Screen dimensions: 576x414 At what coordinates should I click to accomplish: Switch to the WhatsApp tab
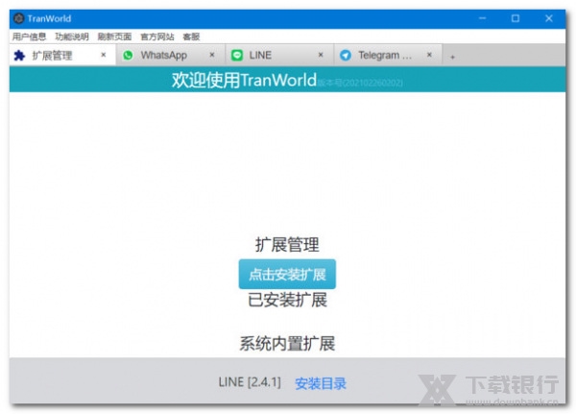pyautogui.click(x=171, y=55)
